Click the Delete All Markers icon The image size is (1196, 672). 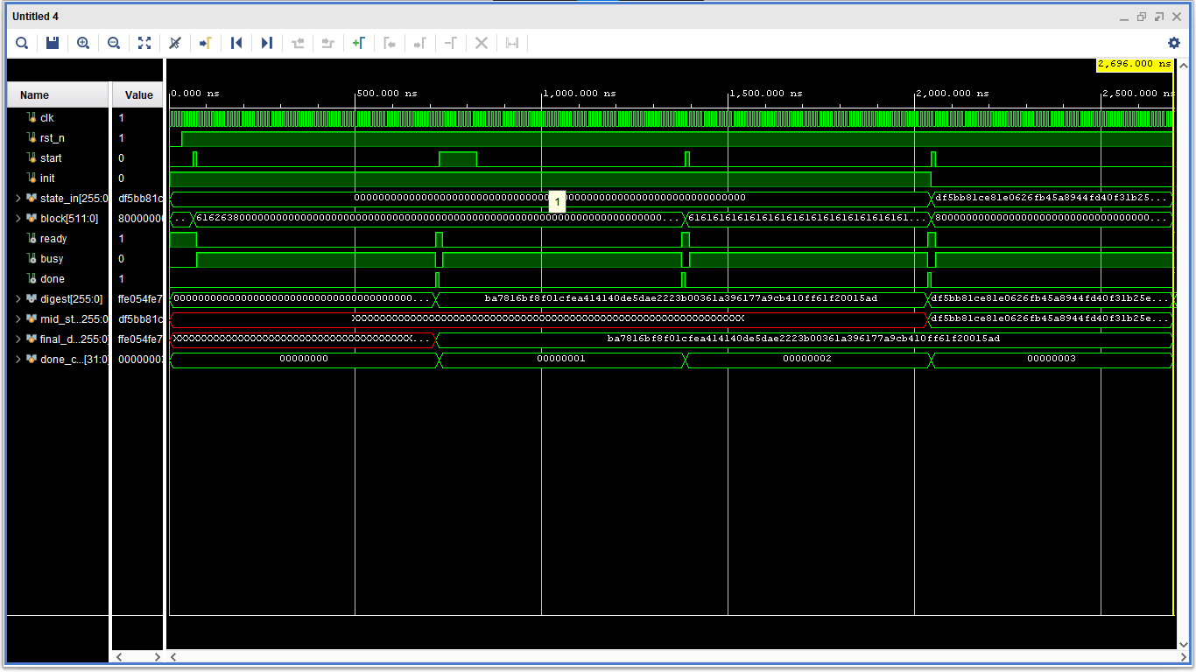[482, 43]
